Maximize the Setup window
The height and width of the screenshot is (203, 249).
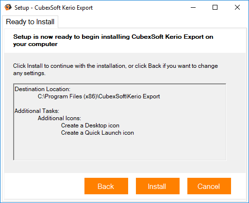pos(215,7)
